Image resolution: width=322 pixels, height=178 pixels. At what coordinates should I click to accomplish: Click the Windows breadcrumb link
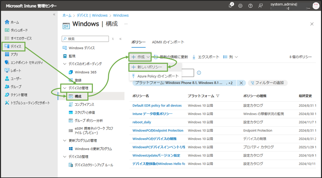pyautogui.click(x=121, y=15)
